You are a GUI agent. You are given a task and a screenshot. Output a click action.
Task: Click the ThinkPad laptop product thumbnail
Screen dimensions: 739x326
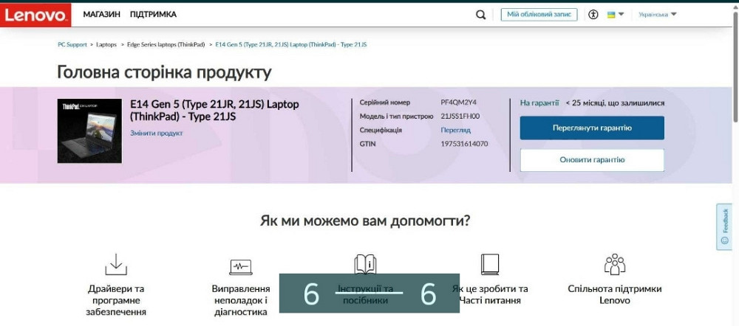[89, 131]
